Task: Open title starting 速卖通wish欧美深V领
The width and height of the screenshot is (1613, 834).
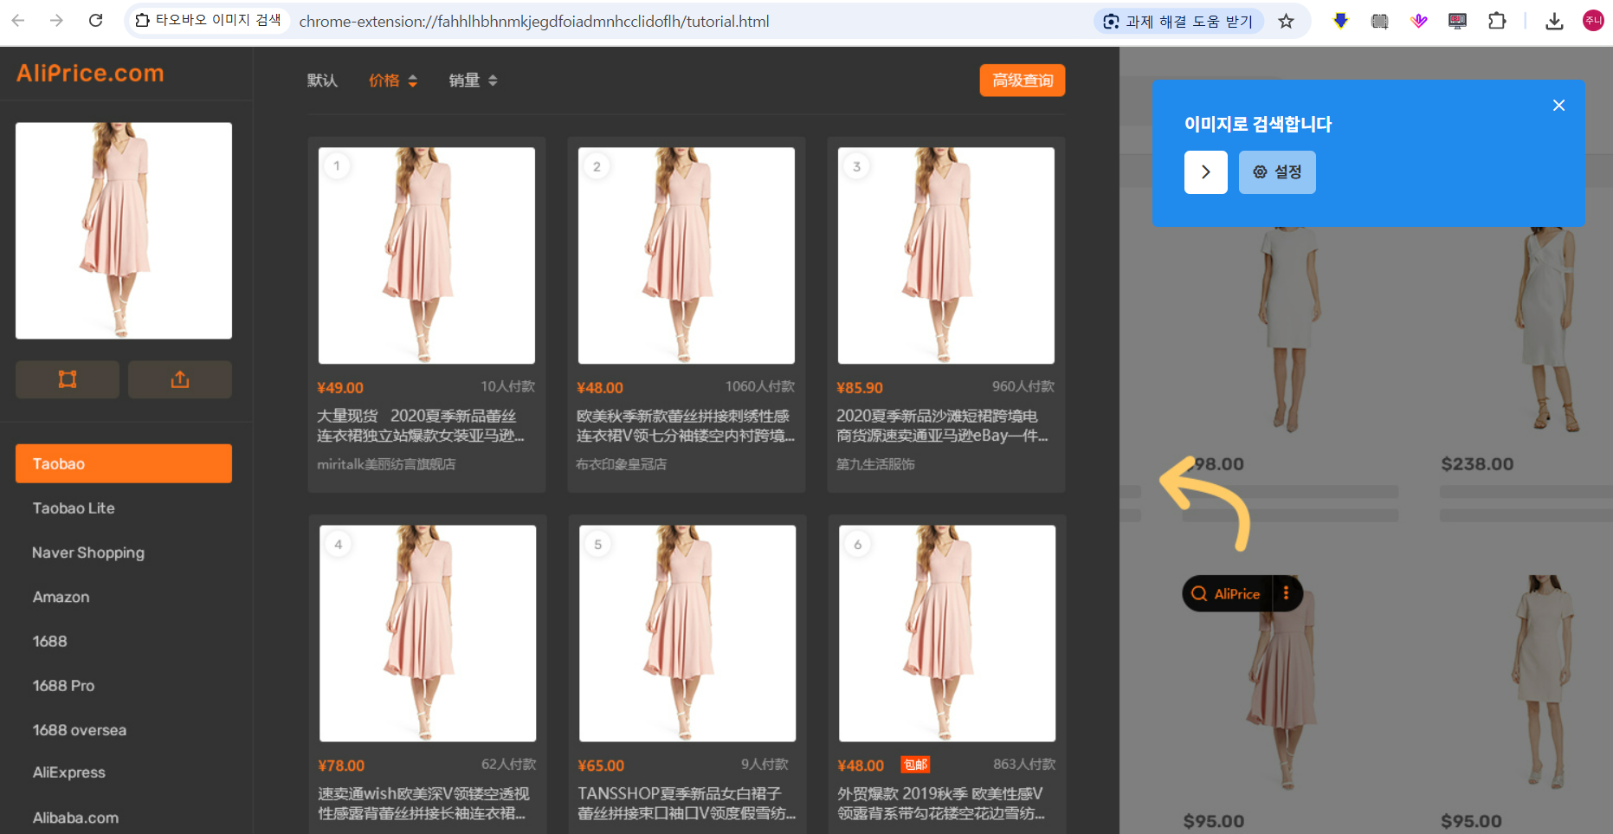Action: point(423,804)
